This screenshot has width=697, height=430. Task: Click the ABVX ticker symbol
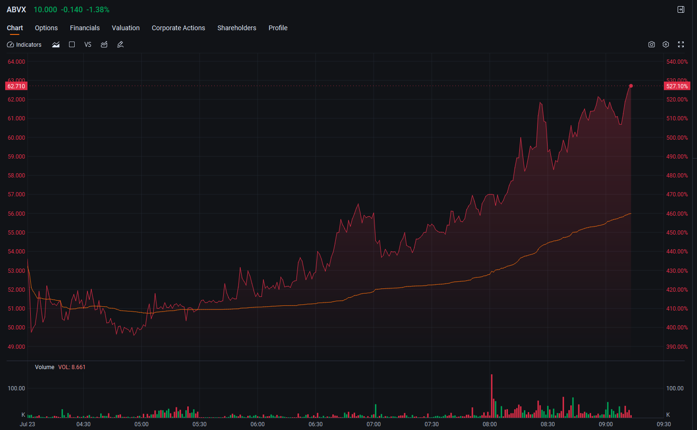(17, 9)
